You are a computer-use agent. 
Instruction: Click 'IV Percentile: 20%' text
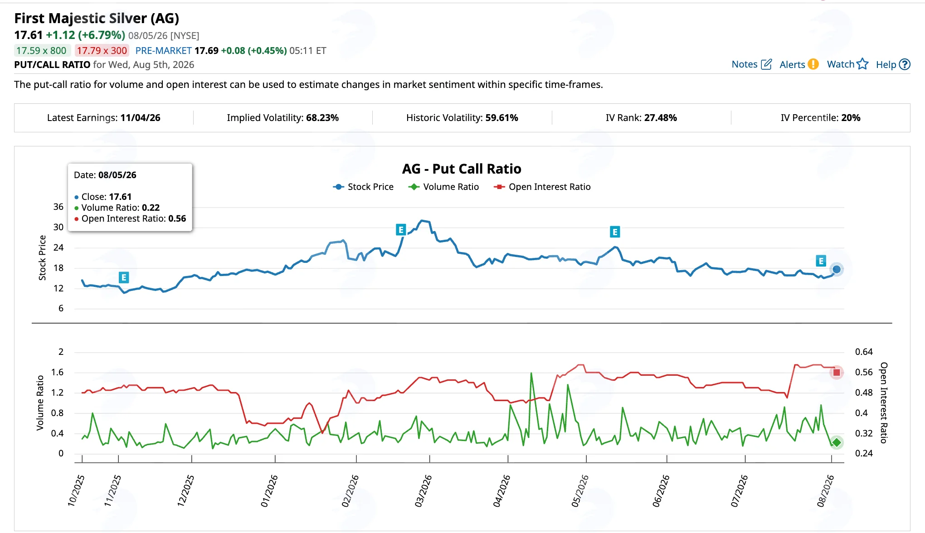pos(821,118)
